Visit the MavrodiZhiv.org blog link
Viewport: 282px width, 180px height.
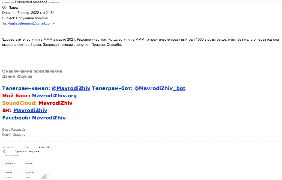pos(54,96)
